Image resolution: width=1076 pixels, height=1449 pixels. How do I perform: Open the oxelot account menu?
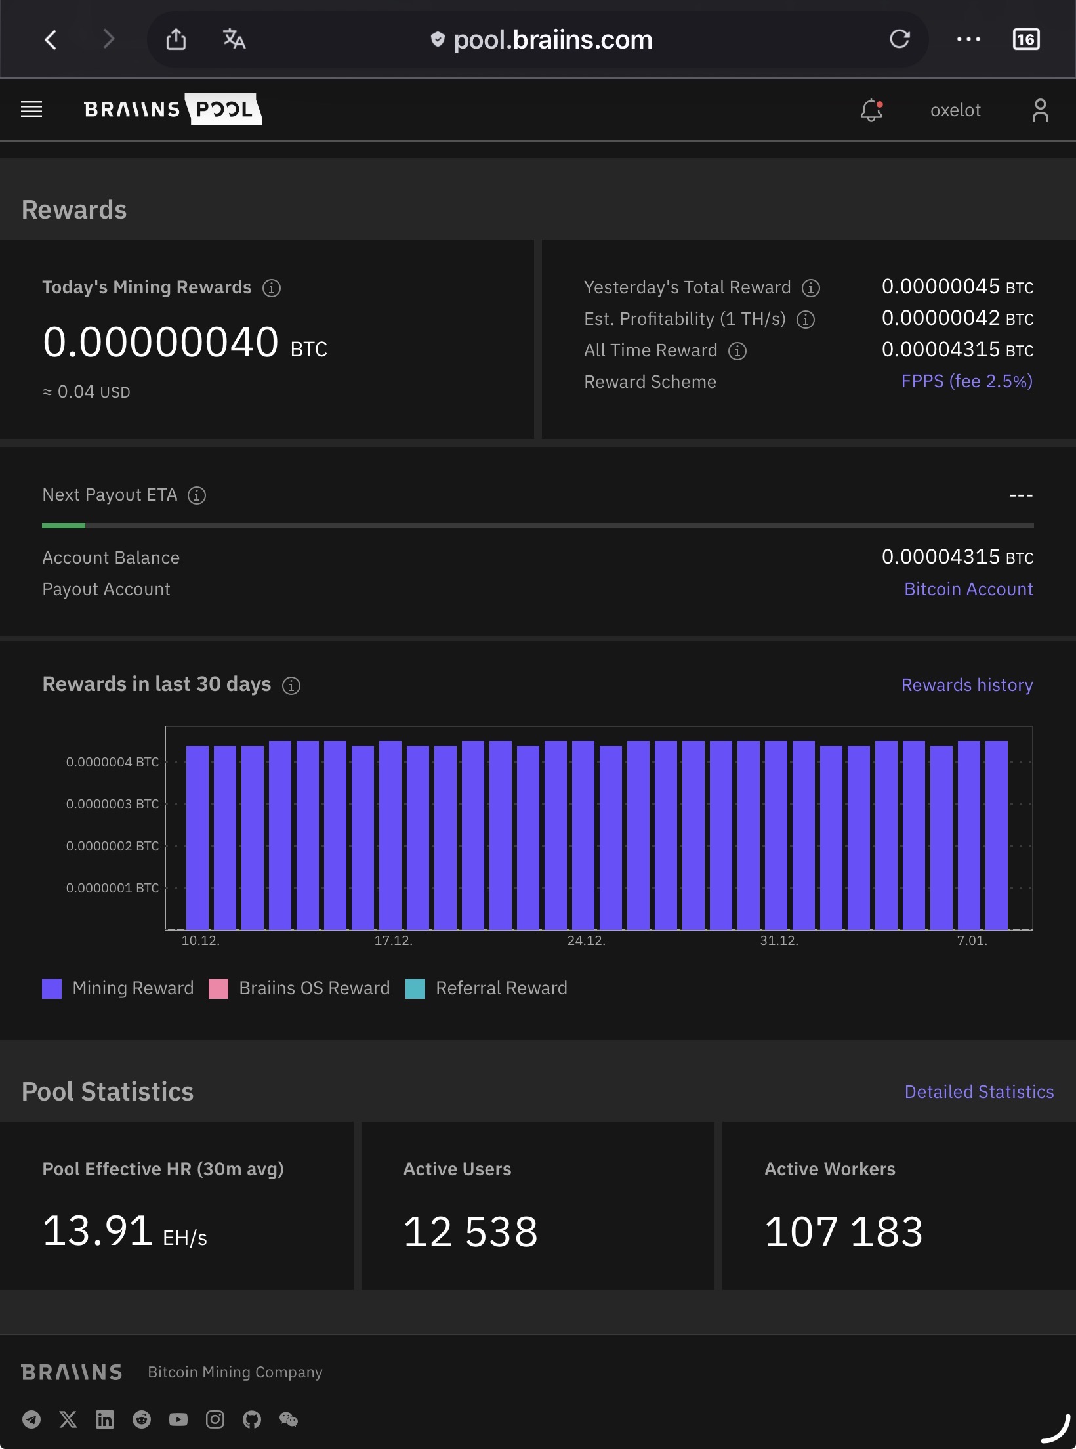click(955, 110)
